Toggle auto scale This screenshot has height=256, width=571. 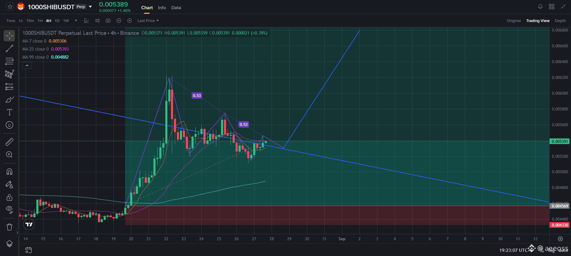tap(563, 251)
